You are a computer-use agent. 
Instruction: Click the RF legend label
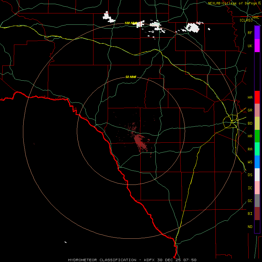tap(250, 33)
